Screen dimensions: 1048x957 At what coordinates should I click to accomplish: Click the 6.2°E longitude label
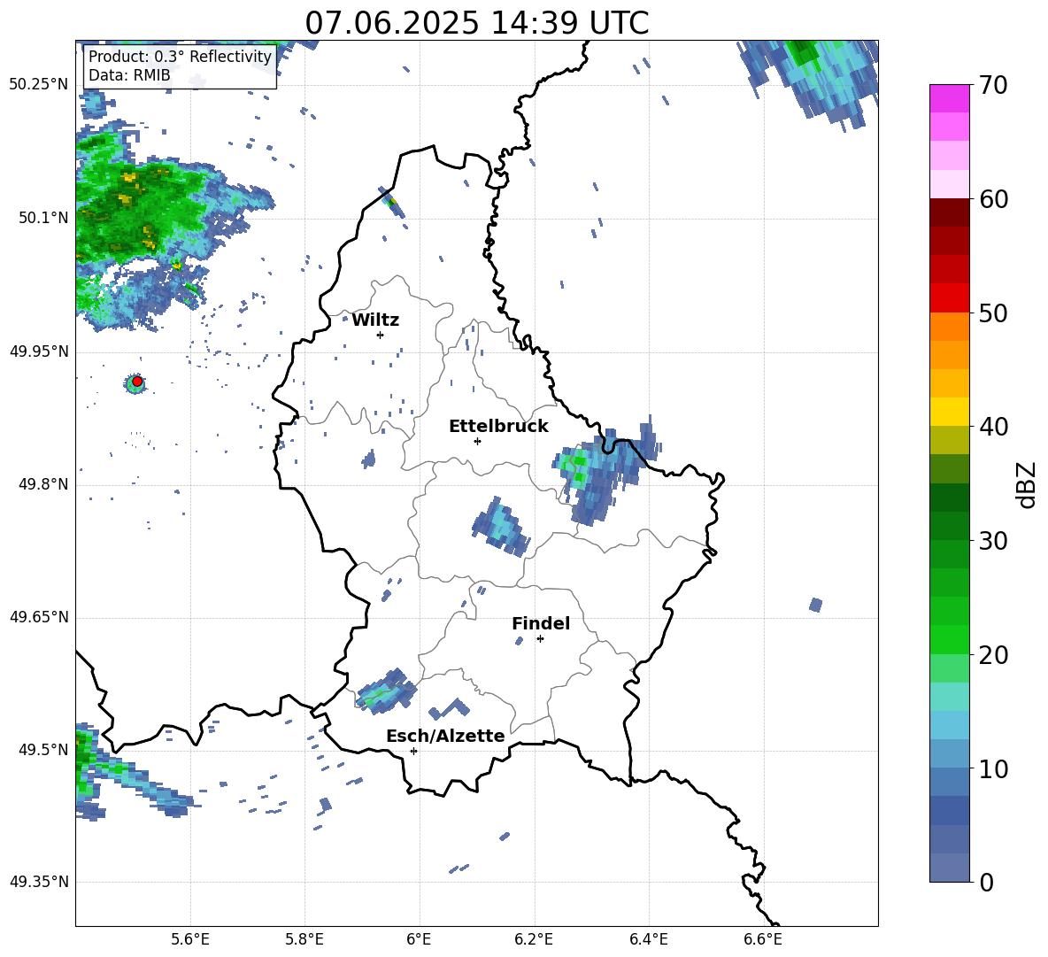(534, 939)
